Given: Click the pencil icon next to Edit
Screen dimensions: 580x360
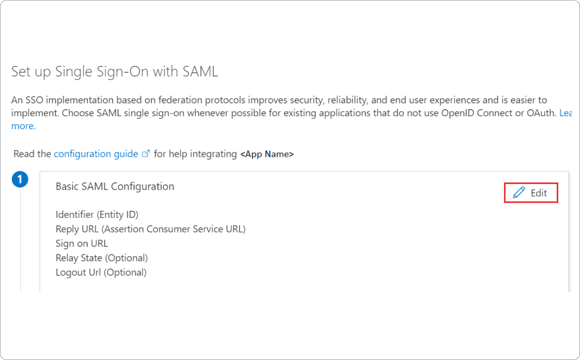Looking at the screenshot, I should pyautogui.click(x=519, y=192).
